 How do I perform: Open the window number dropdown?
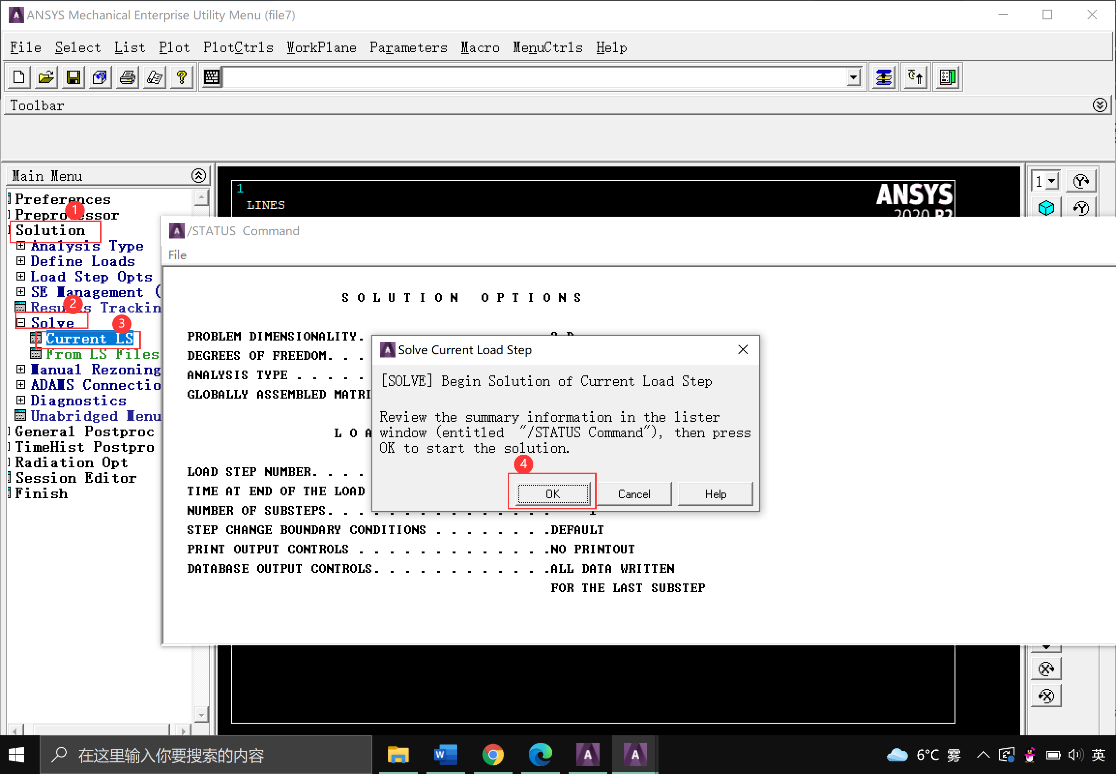point(1052,181)
